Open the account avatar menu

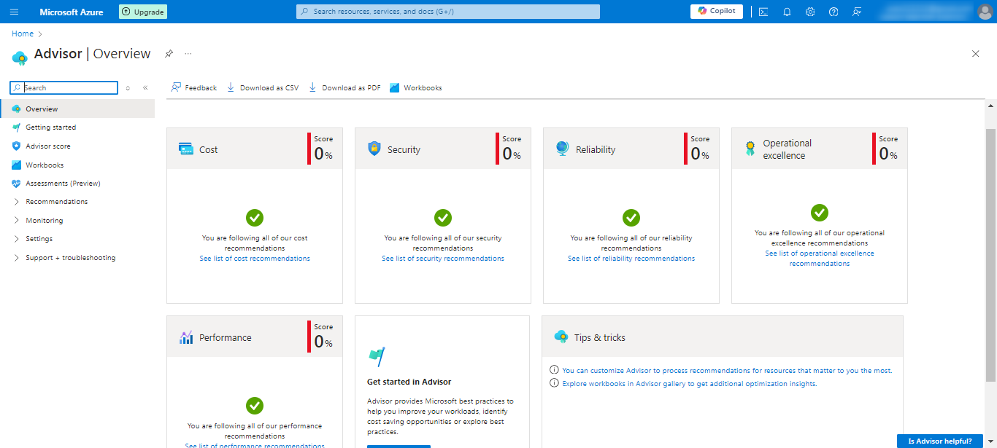coord(985,12)
